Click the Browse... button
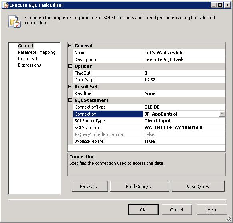This screenshot has width=233, height=223. (x=90, y=187)
